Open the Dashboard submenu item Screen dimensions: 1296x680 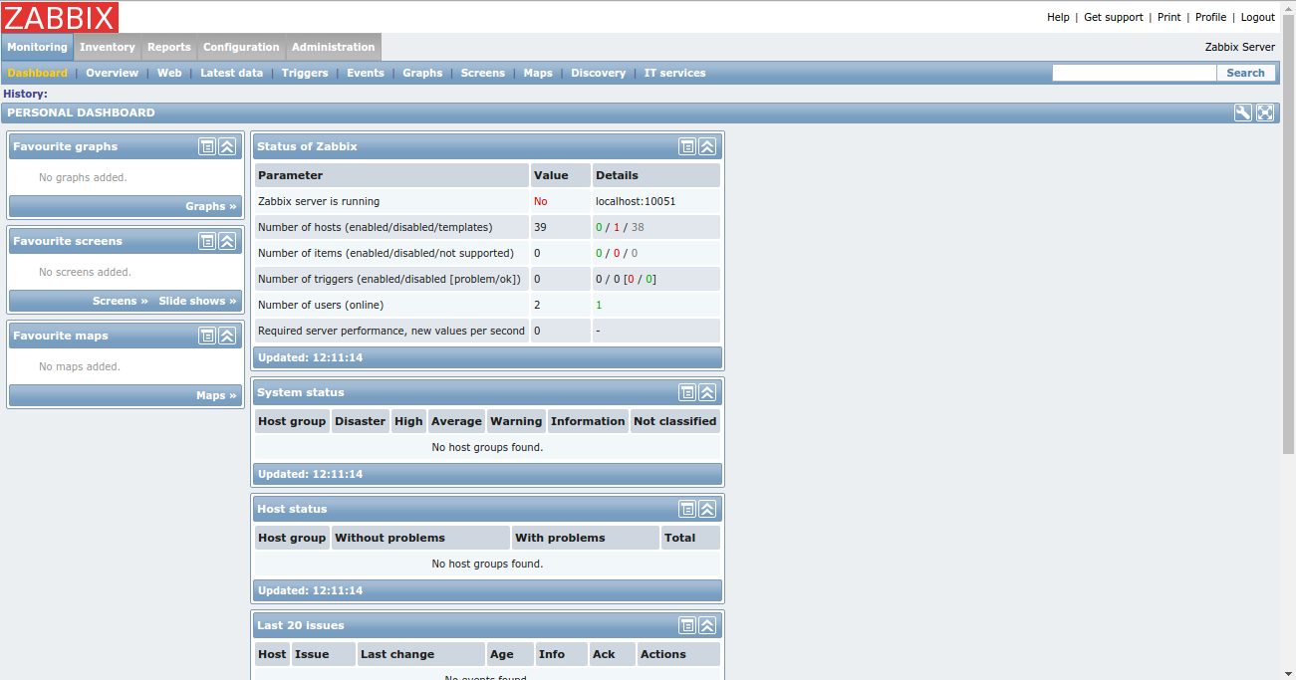coord(38,73)
